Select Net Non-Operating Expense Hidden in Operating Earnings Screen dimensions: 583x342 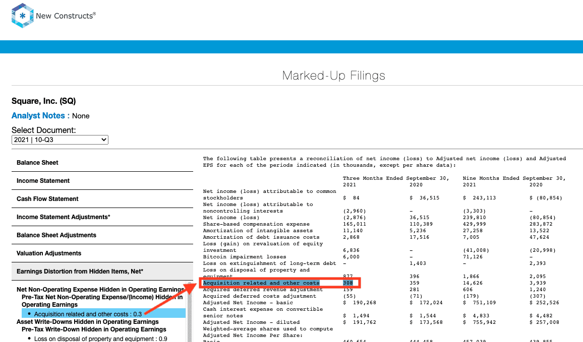pos(100,290)
